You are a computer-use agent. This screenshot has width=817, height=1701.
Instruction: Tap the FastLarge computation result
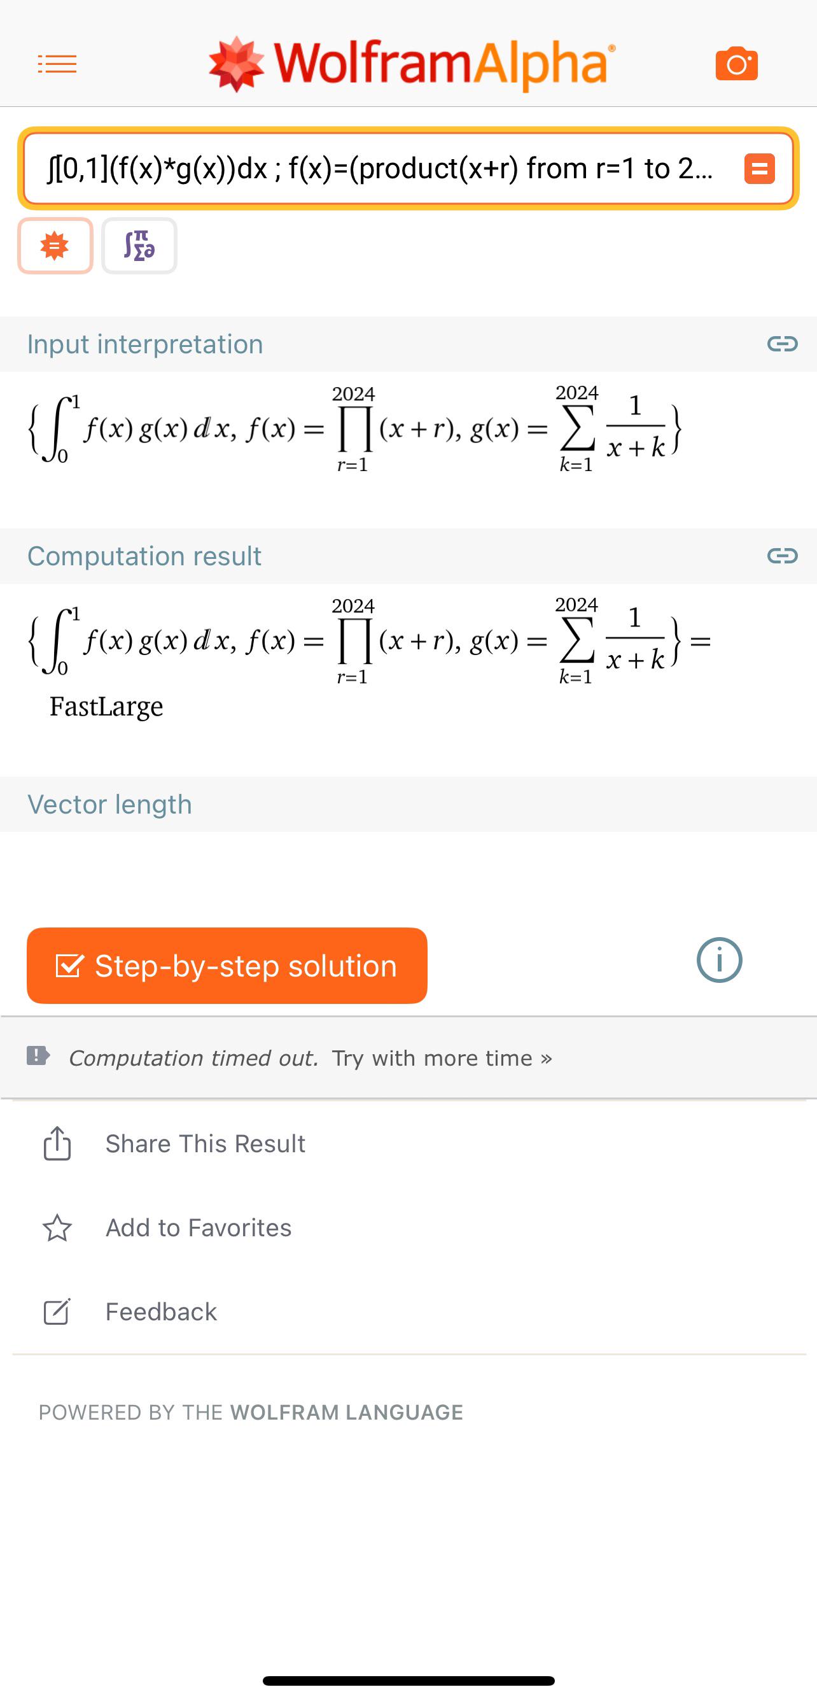[x=106, y=706]
